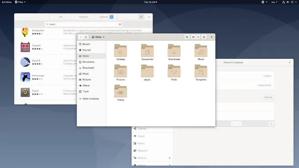299x168 pixels.
Task: Switch to All tab in Software
Action: tap(61, 17)
